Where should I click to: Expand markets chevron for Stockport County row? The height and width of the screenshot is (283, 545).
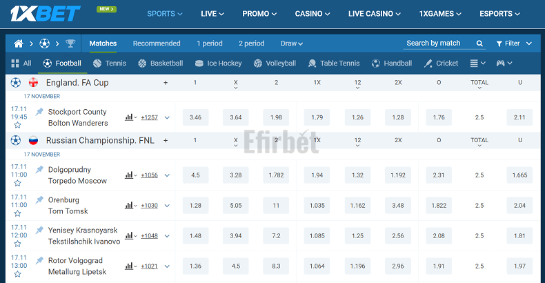(x=167, y=117)
